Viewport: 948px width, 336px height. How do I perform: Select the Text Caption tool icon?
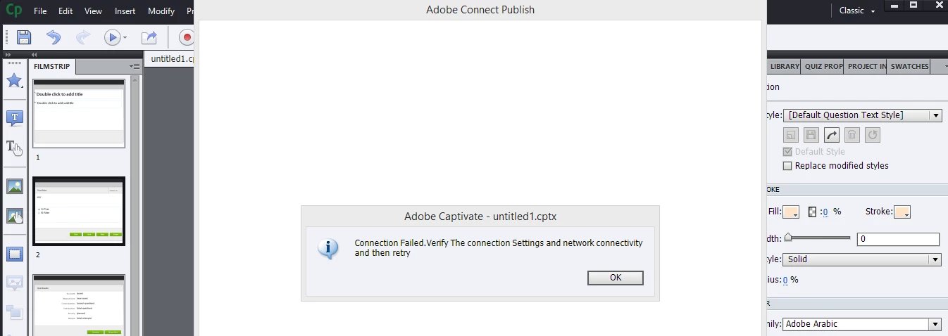(x=15, y=118)
